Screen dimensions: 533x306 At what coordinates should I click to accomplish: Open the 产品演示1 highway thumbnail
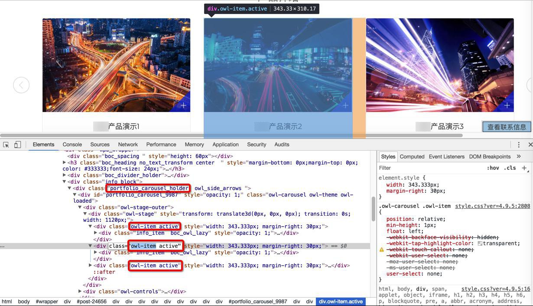pos(116,65)
